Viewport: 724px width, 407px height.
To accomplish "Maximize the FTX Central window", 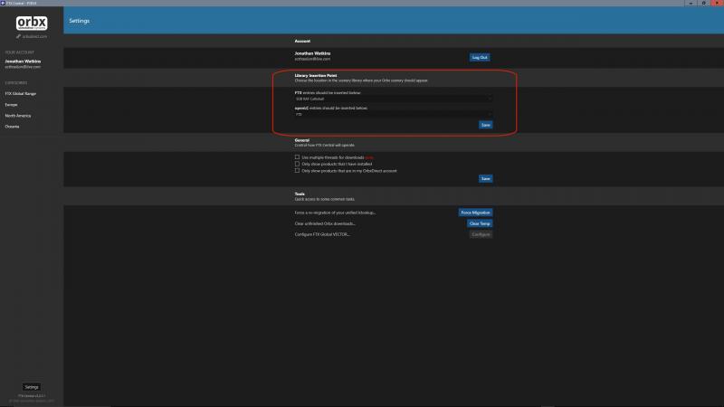I will [x=704, y=3].
